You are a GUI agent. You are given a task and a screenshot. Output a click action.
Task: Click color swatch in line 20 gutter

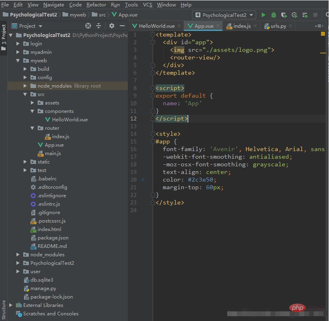pyautogui.click(x=143, y=180)
